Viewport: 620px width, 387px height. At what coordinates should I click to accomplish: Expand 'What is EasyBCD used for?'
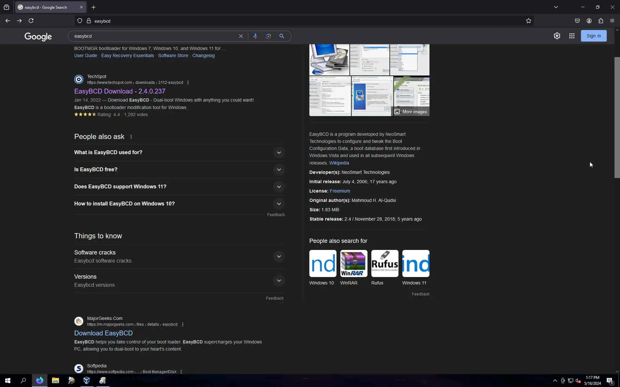(x=279, y=153)
